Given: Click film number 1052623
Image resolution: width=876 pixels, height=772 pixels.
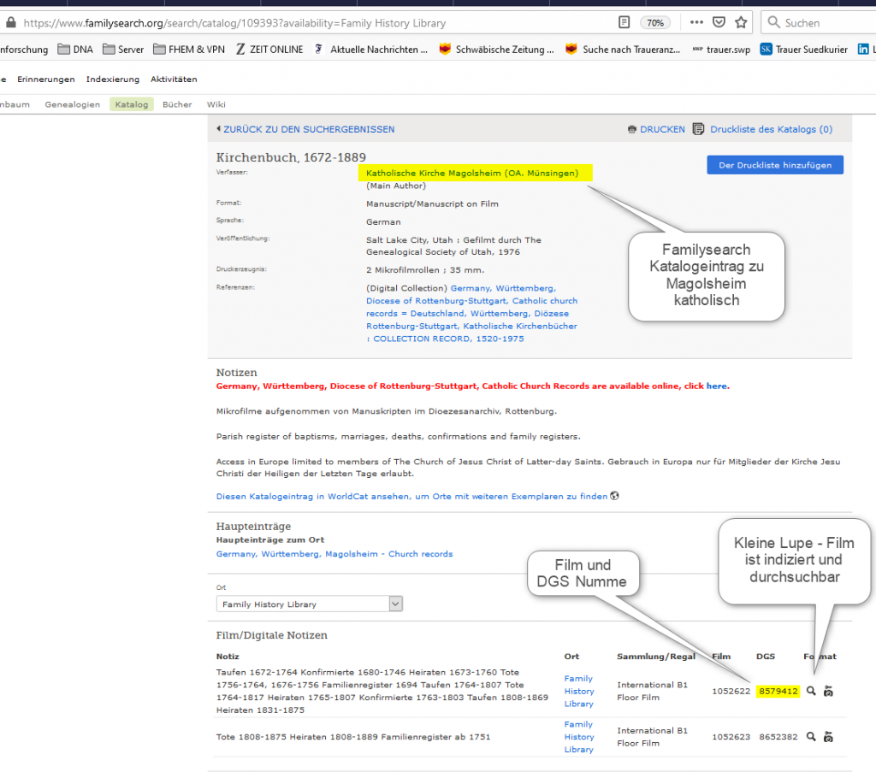Looking at the screenshot, I should (x=731, y=737).
